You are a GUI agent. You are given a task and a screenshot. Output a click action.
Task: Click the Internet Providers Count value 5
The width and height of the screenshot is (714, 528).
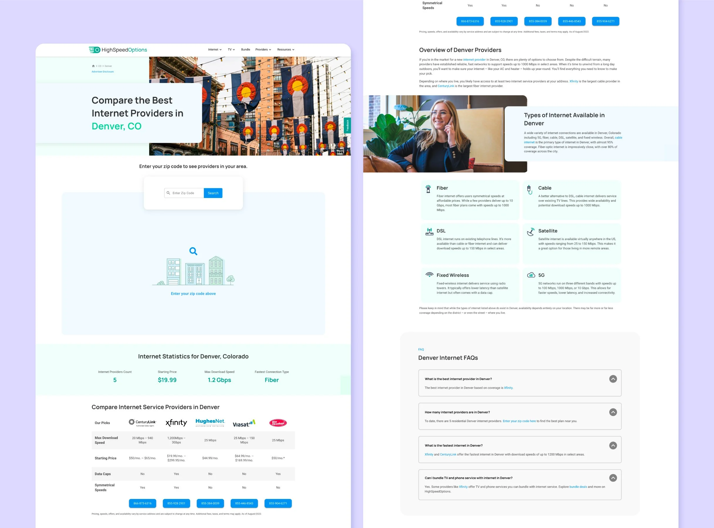pos(115,380)
